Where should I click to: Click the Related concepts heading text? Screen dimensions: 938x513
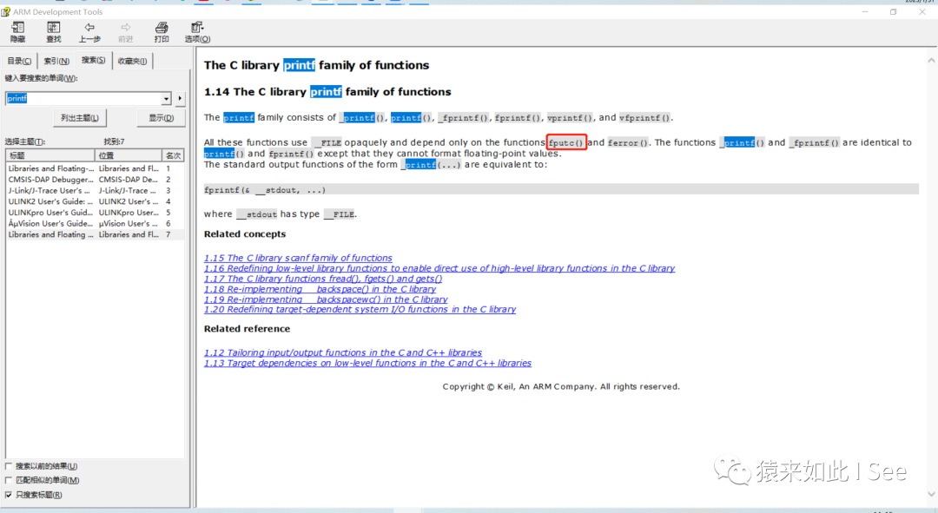pos(245,234)
